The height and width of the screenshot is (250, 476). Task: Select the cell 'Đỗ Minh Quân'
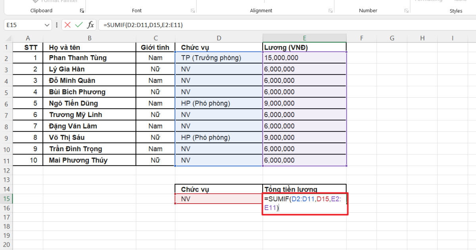coord(89,81)
